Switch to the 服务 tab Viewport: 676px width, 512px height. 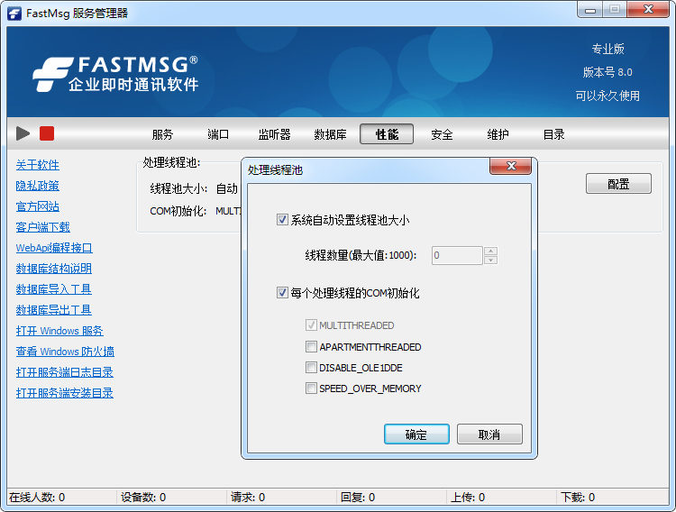[x=162, y=134]
